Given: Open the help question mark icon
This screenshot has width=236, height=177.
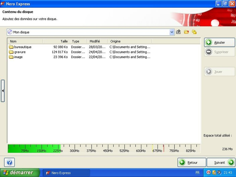Looking at the screenshot, I should 10,162.
